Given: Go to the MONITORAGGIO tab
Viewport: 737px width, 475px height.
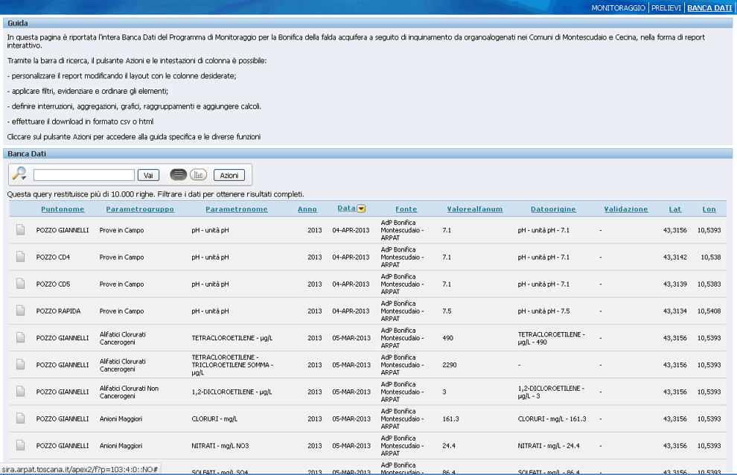Looking at the screenshot, I should pos(618,7).
